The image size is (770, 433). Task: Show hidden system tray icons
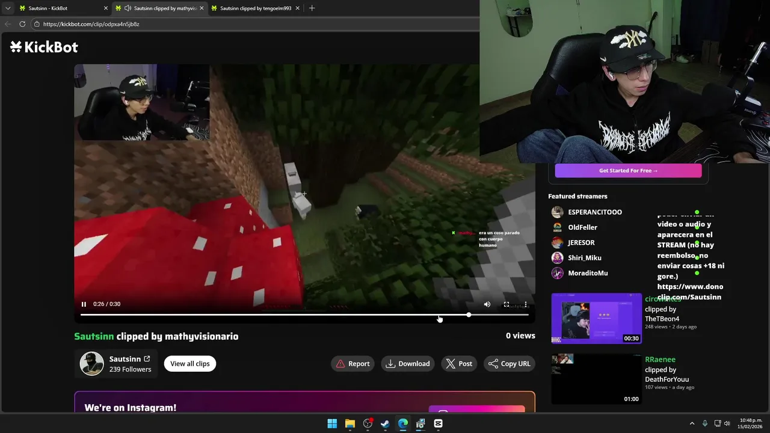[x=692, y=423]
